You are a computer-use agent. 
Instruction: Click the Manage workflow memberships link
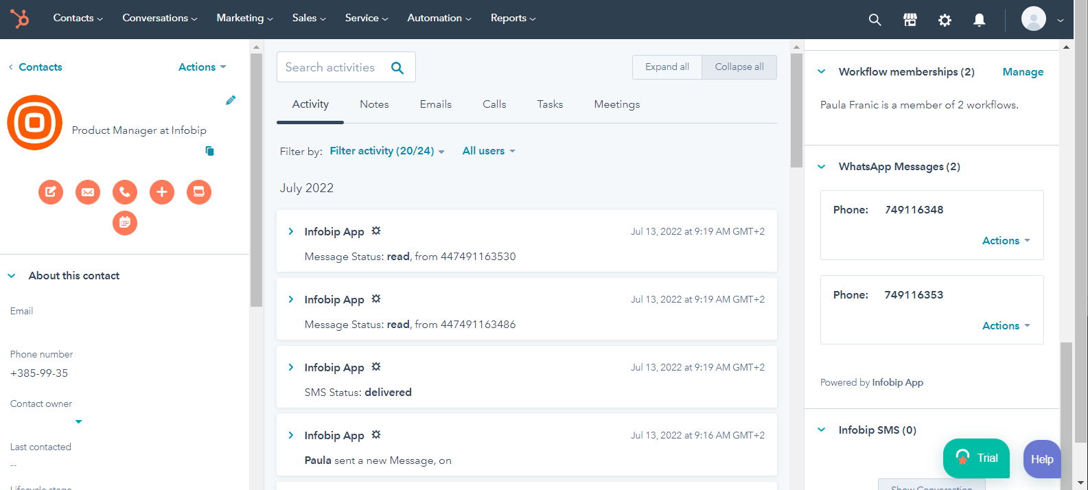1023,72
